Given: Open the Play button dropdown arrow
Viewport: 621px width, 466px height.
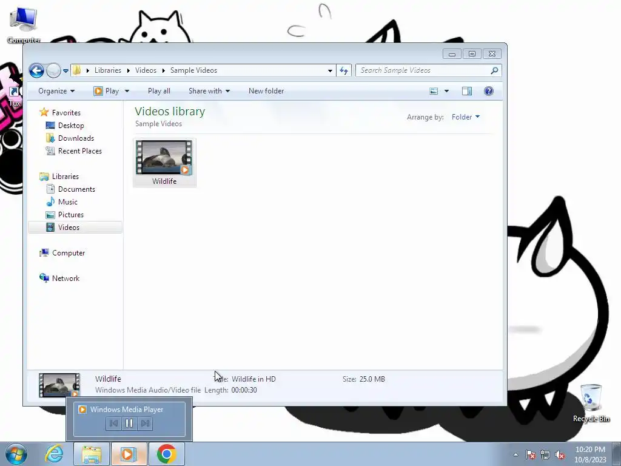Looking at the screenshot, I should [127, 91].
